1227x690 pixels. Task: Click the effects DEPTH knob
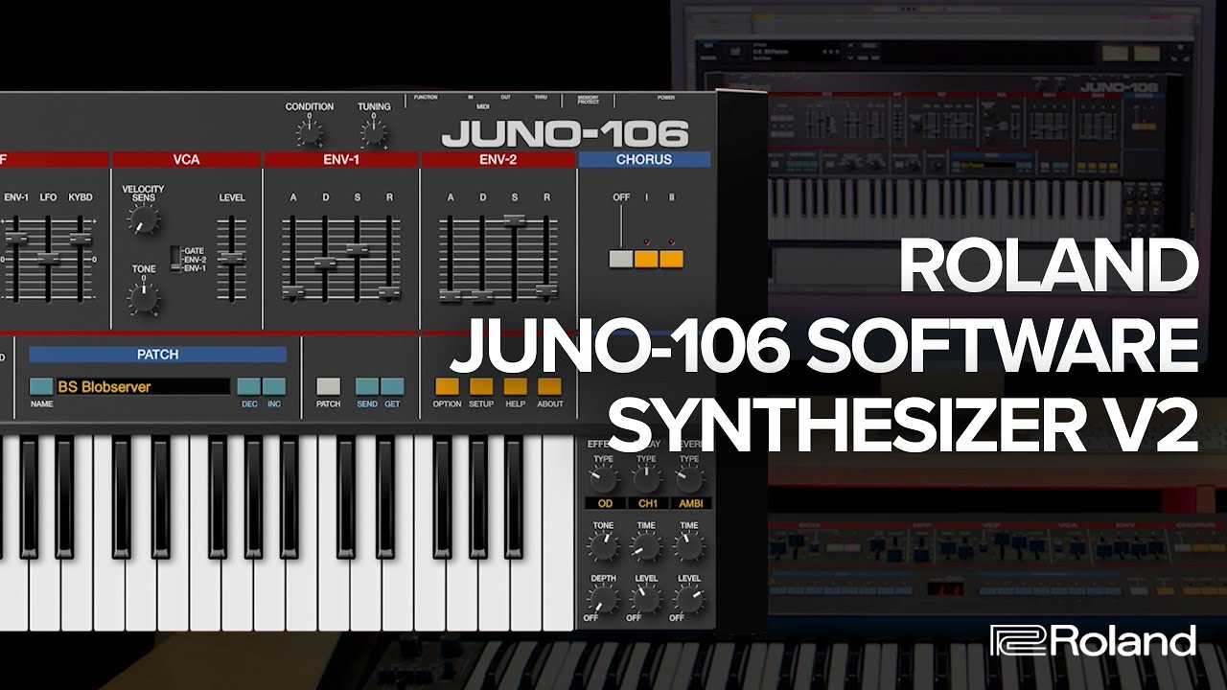[x=603, y=600]
